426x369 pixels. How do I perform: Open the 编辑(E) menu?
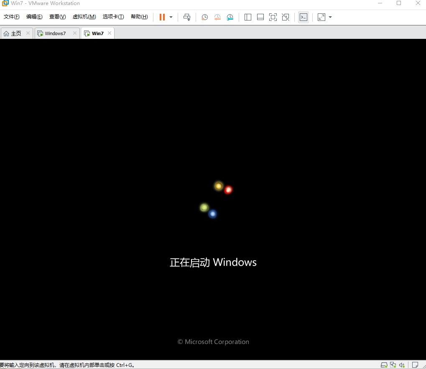[x=34, y=17]
